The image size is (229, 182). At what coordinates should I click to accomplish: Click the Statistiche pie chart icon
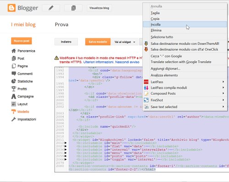14,81
